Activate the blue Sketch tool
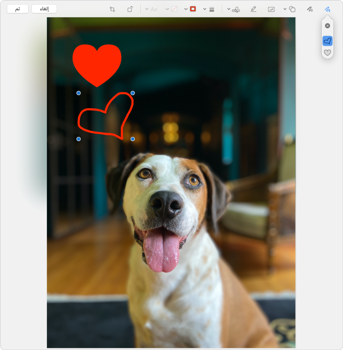The width and height of the screenshot is (343, 350). coord(327,9)
